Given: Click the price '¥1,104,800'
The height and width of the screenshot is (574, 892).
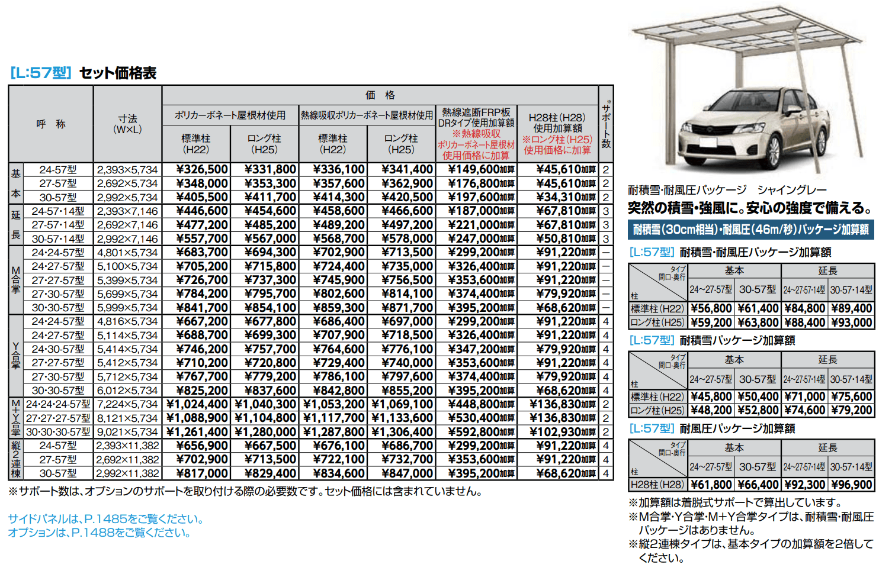Looking at the screenshot, I should coord(265,418).
